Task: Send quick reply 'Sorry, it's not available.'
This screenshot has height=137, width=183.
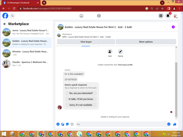Action: click(x=81, y=105)
